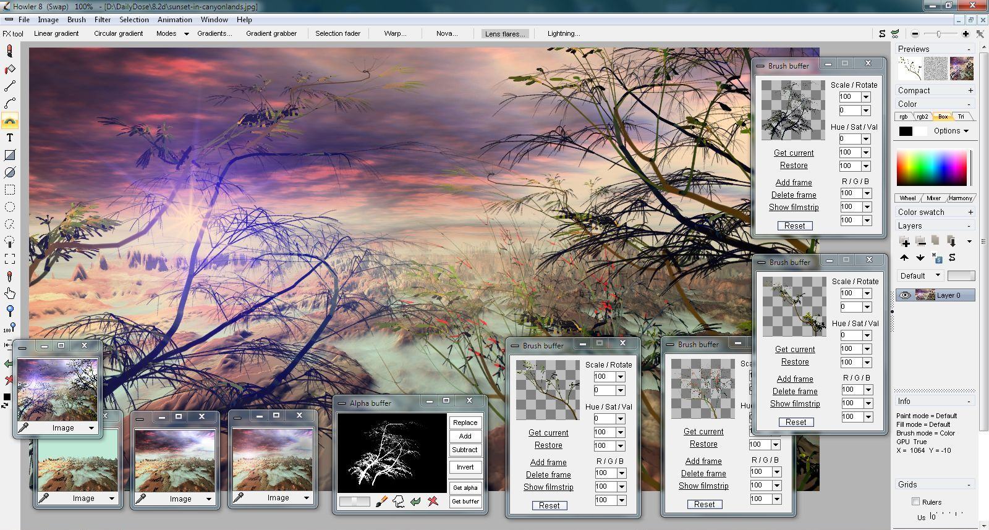Screen dimensions: 989x530
Task: Expand the Default layer blend mode dropdown
Action: point(920,276)
